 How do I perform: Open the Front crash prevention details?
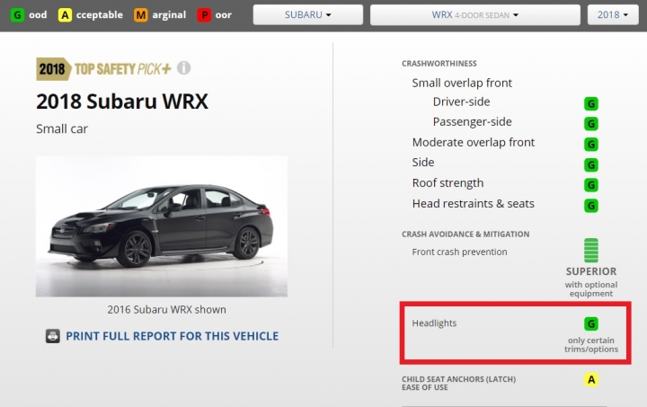click(459, 252)
